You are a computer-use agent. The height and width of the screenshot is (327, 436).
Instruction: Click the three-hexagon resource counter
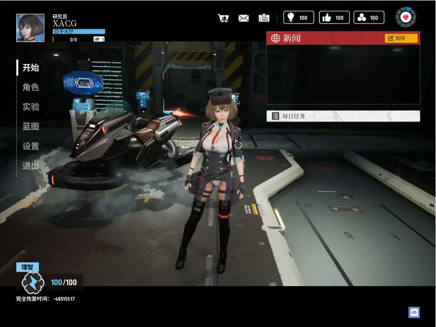coord(369,17)
